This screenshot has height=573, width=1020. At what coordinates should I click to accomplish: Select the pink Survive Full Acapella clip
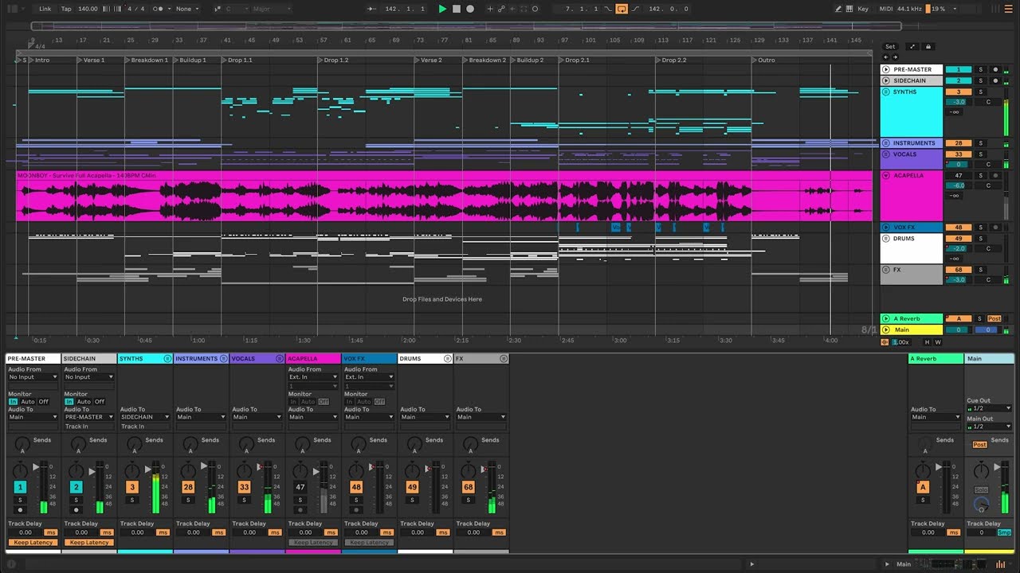(444, 197)
